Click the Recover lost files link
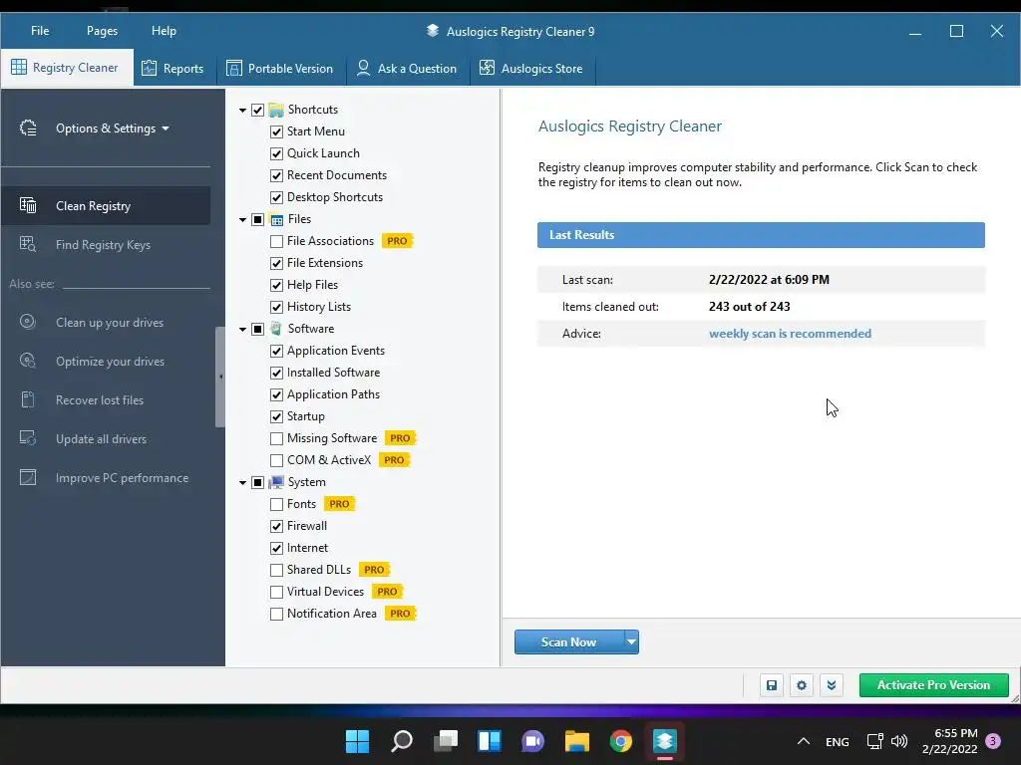Viewport: 1021px width, 765px height. pos(100,399)
